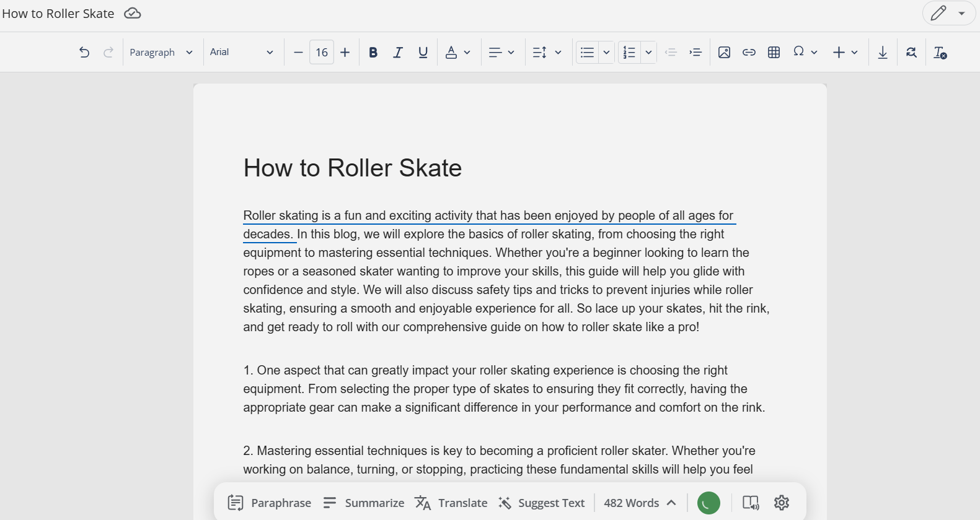Click the special characters omega icon

click(798, 52)
